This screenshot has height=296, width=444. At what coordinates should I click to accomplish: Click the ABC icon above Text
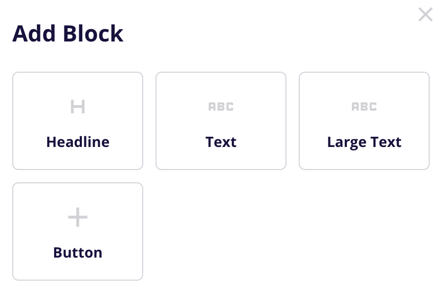(221, 107)
